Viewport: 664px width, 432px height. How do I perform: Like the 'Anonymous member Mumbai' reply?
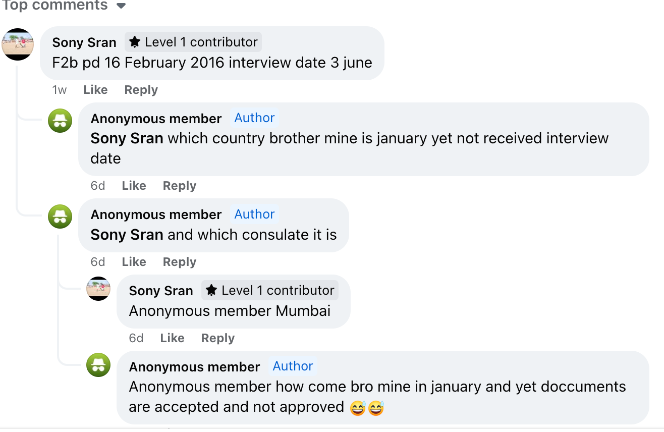pos(172,338)
